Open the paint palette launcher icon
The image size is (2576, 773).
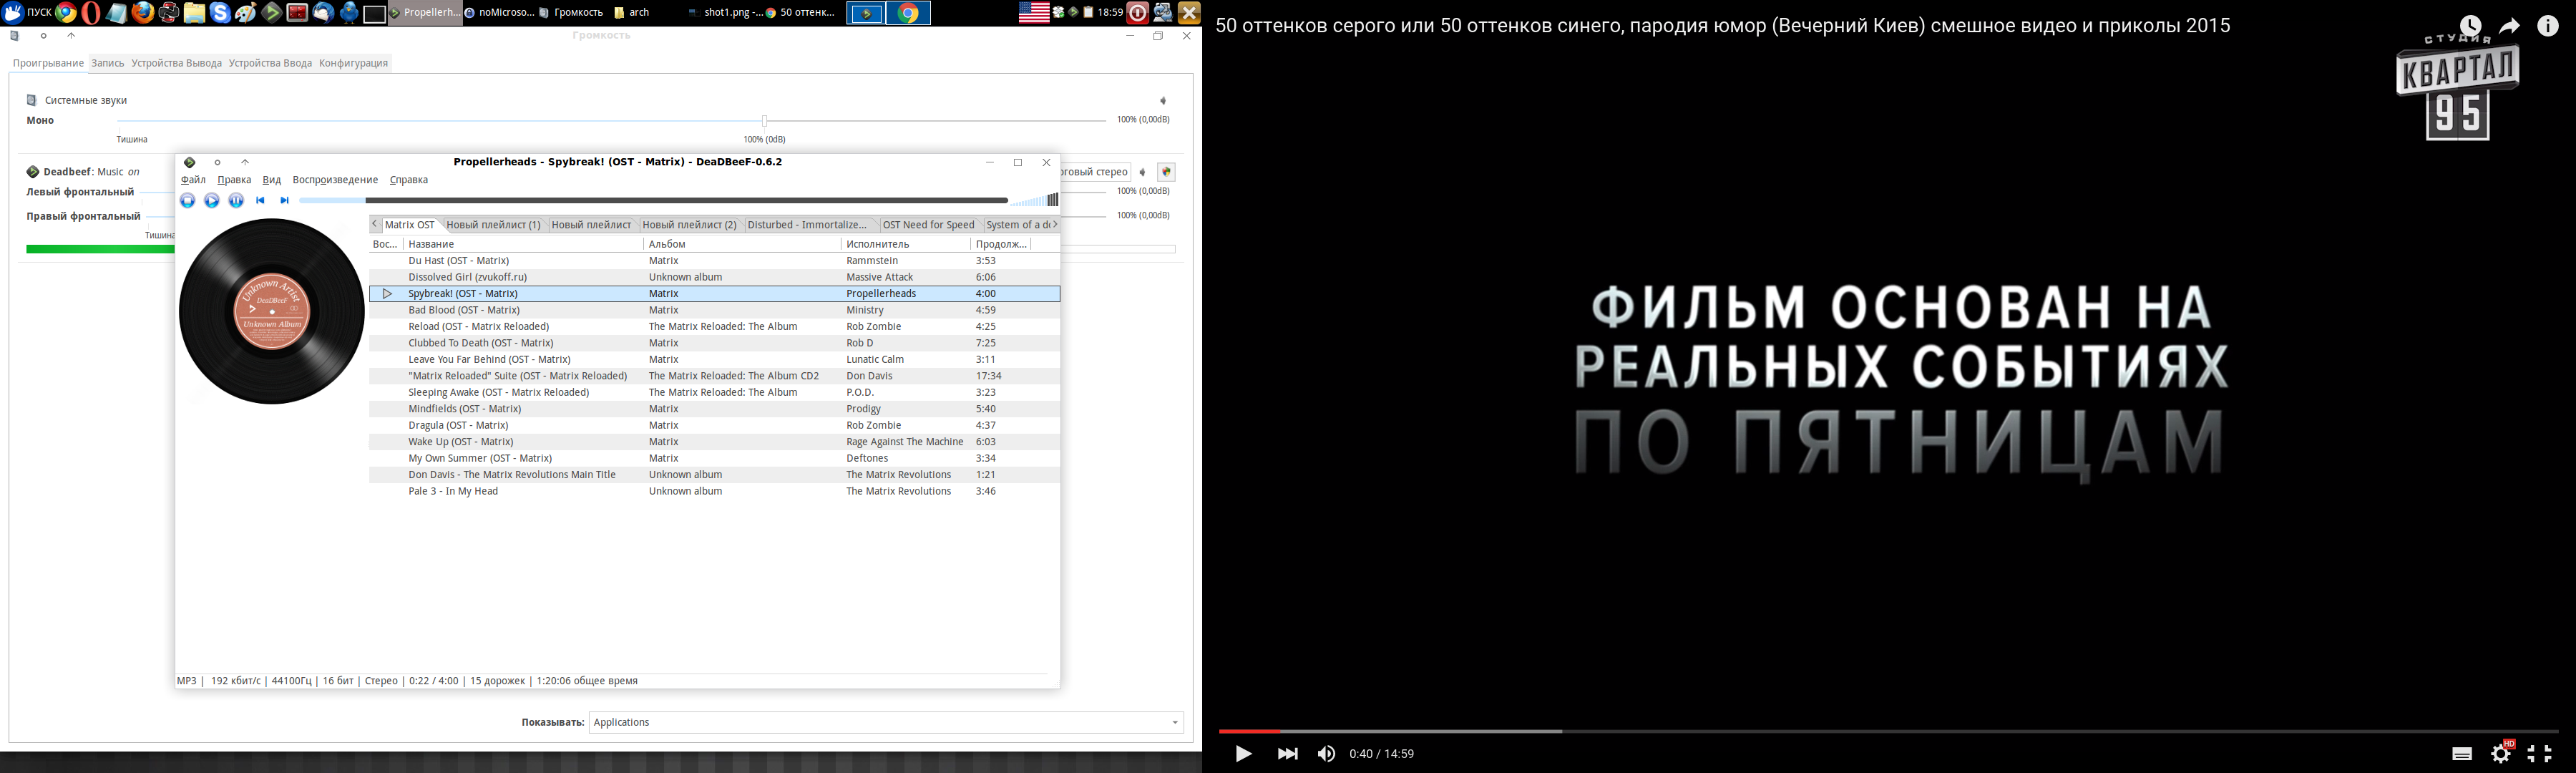(246, 13)
